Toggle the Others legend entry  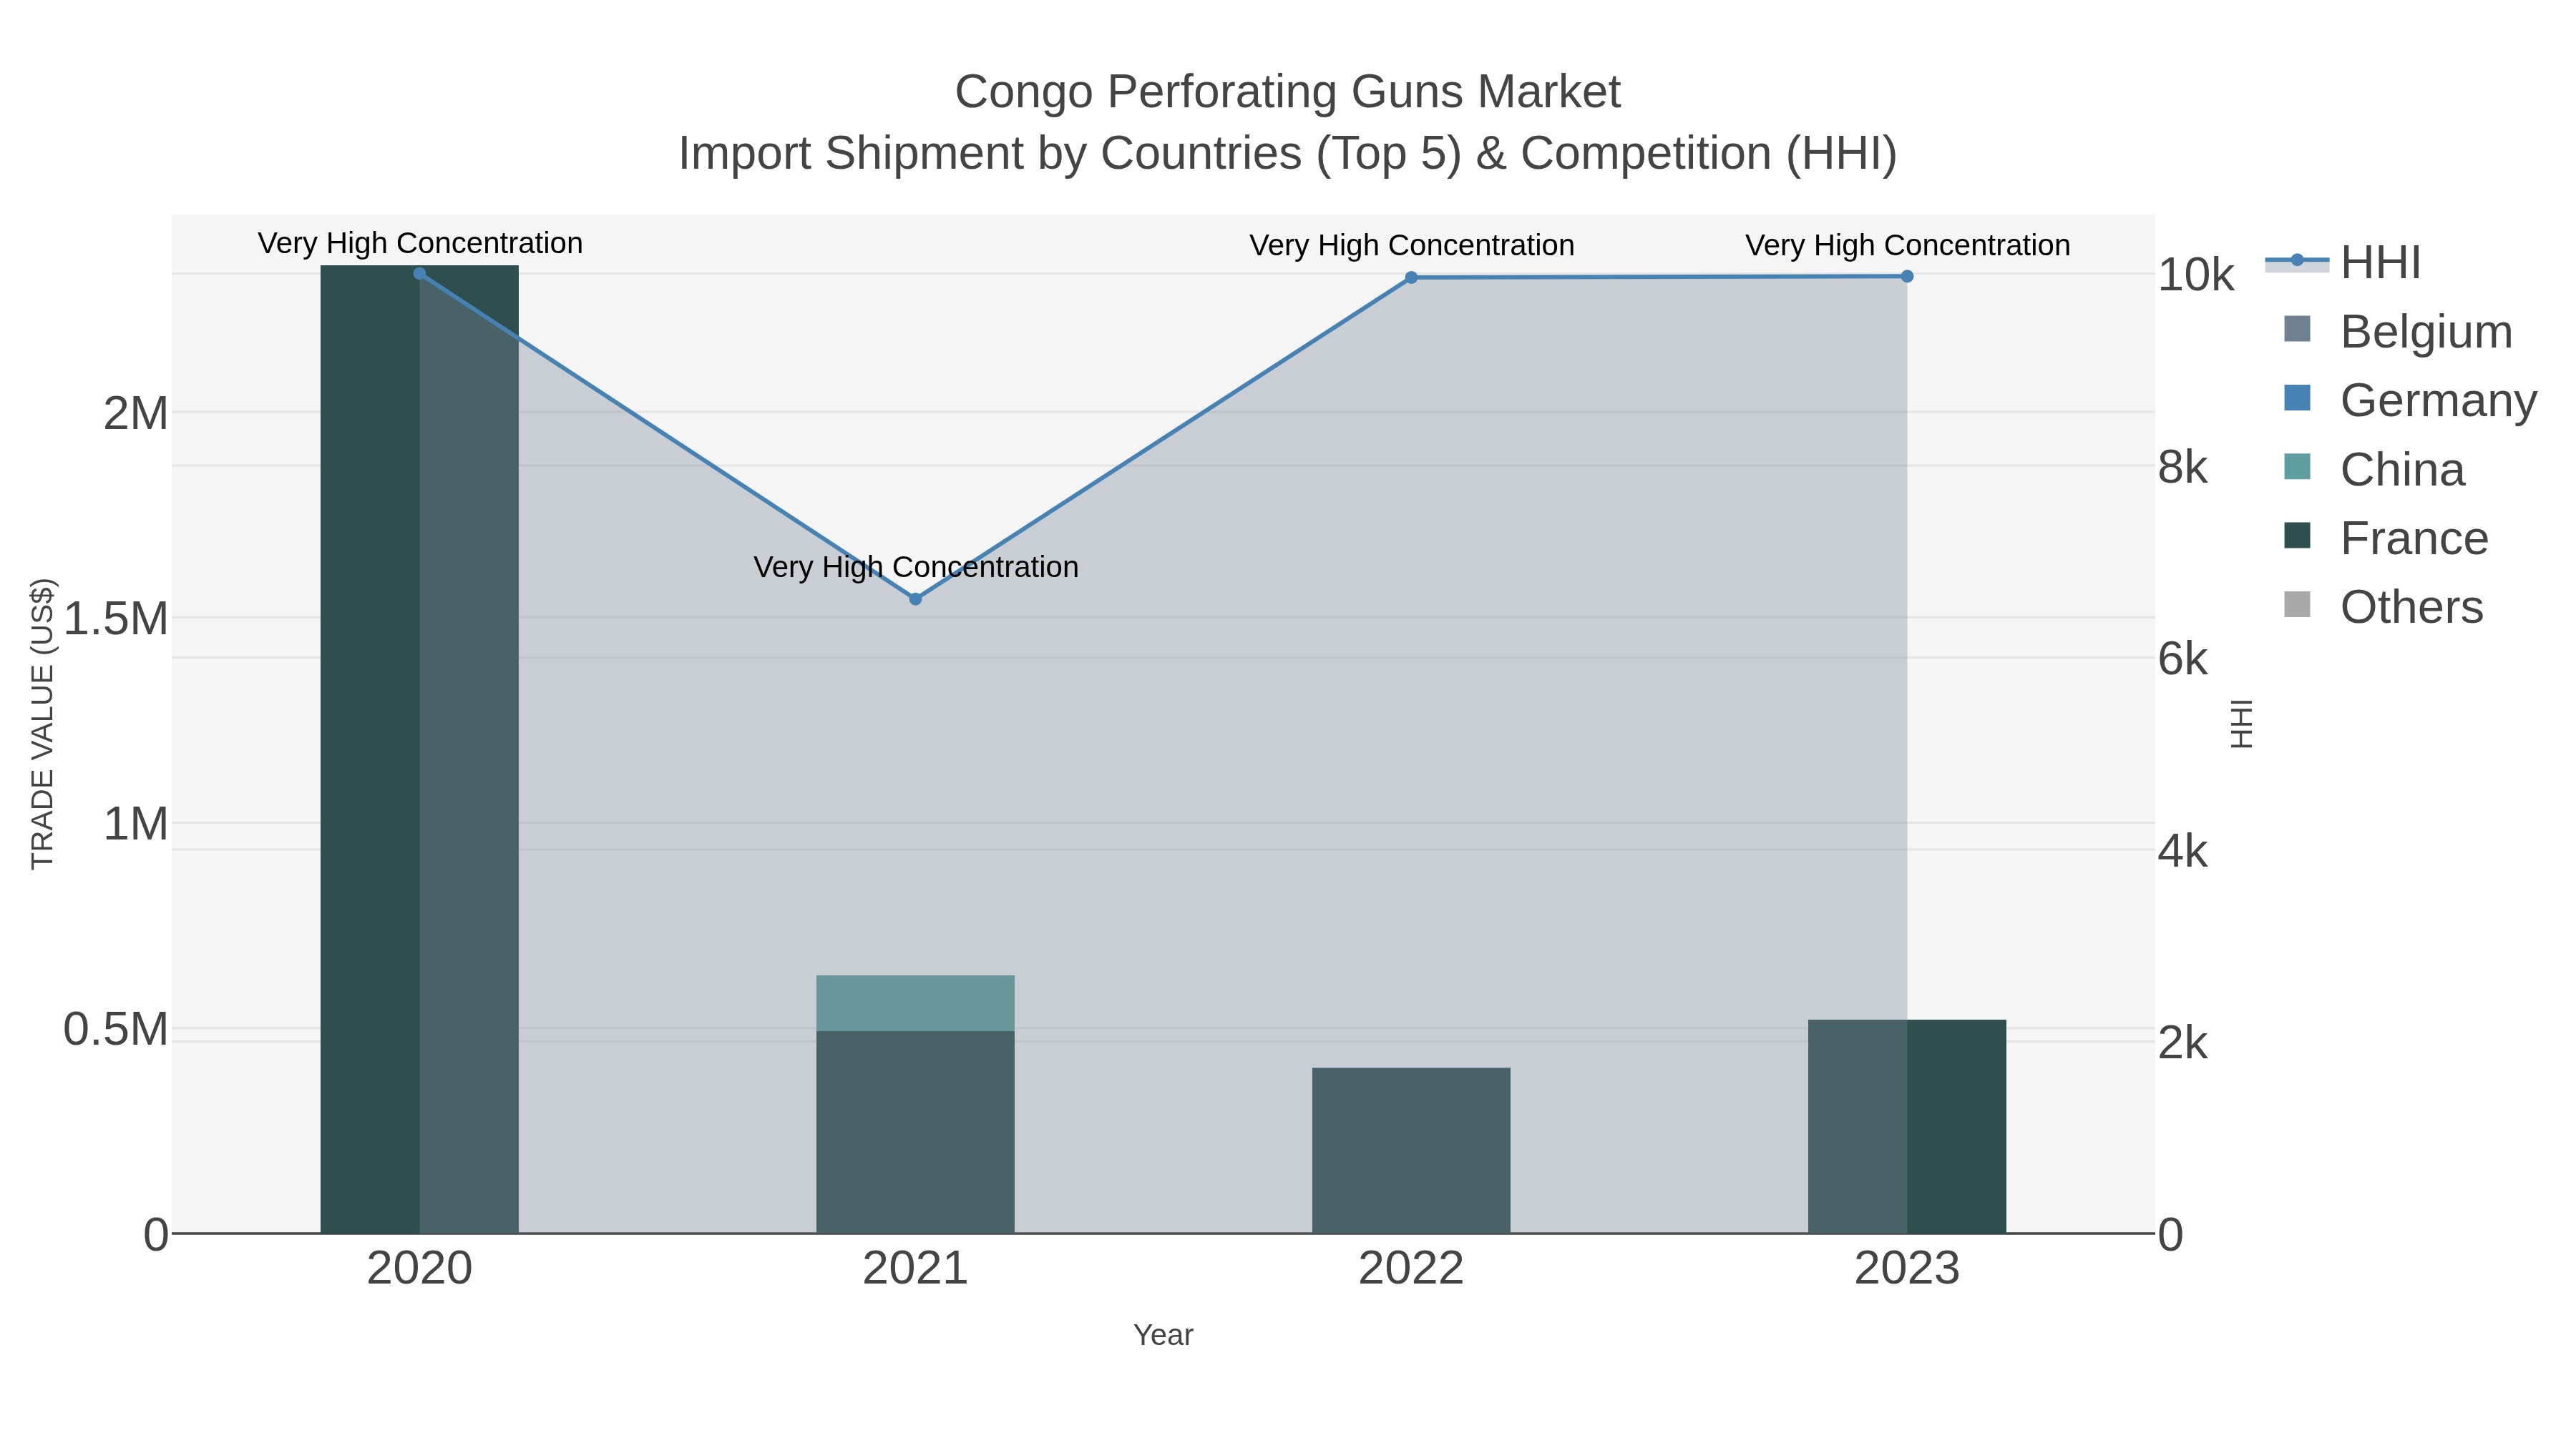pos(2384,608)
